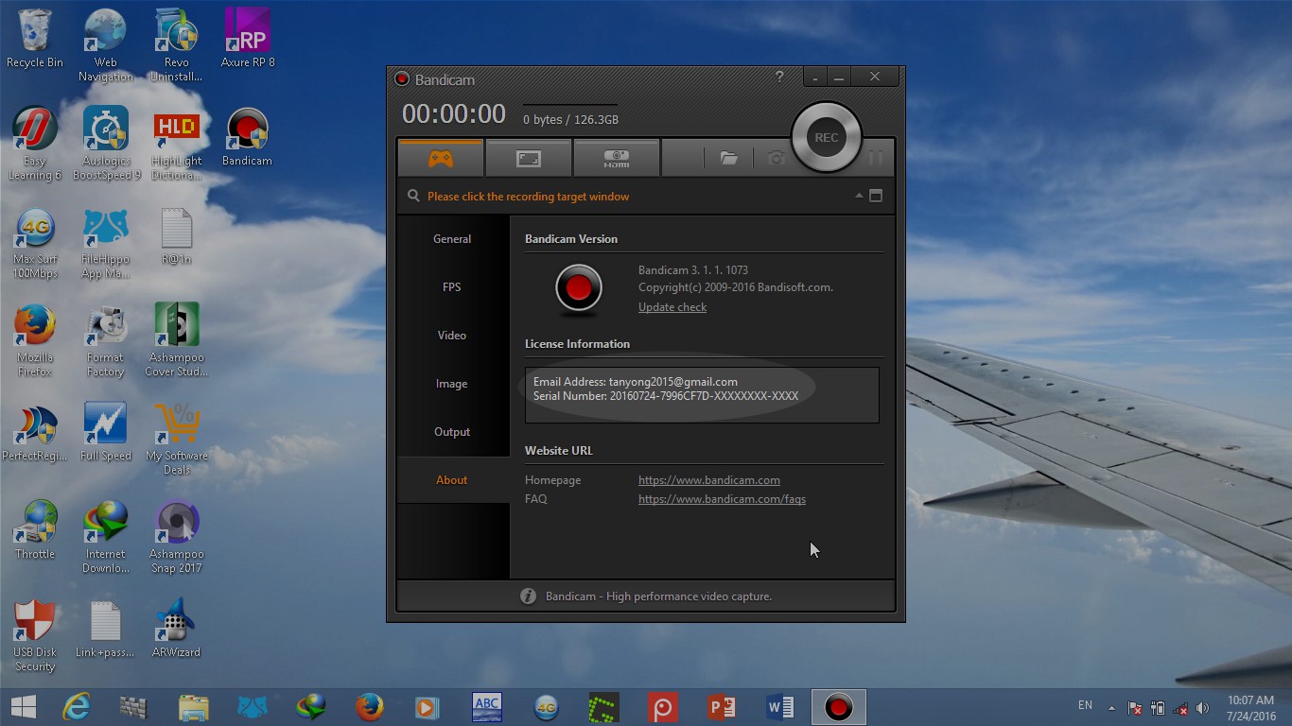Click the EN language indicator in taskbar
1292x726 pixels.
(x=1085, y=705)
